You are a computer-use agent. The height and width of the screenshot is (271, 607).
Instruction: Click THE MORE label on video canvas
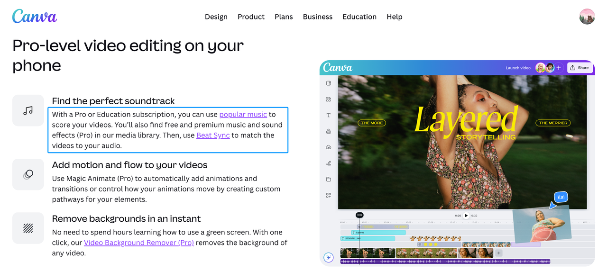pyautogui.click(x=372, y=123)
